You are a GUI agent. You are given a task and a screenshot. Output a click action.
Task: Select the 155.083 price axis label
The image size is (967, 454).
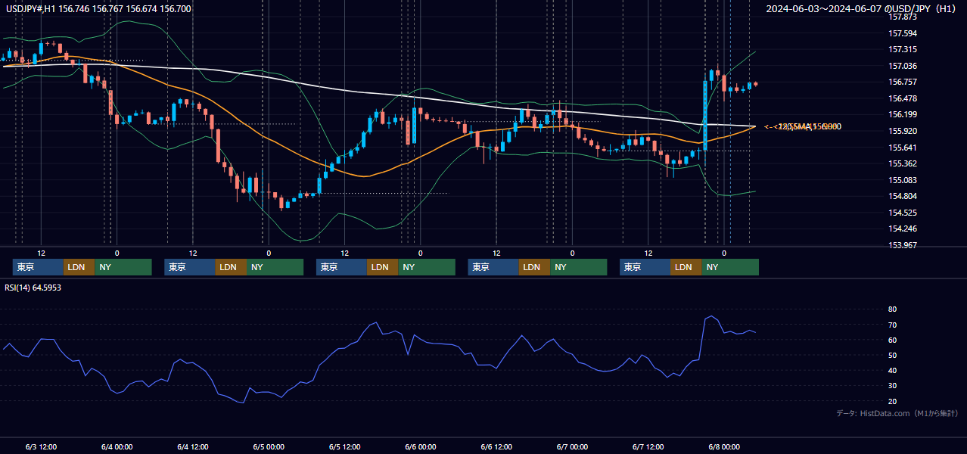[x=903, y=180]
